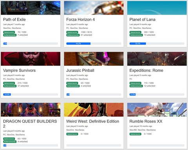
Task: Open the Rumble Roses XX banner image
Action: click(x=157, y=110)
